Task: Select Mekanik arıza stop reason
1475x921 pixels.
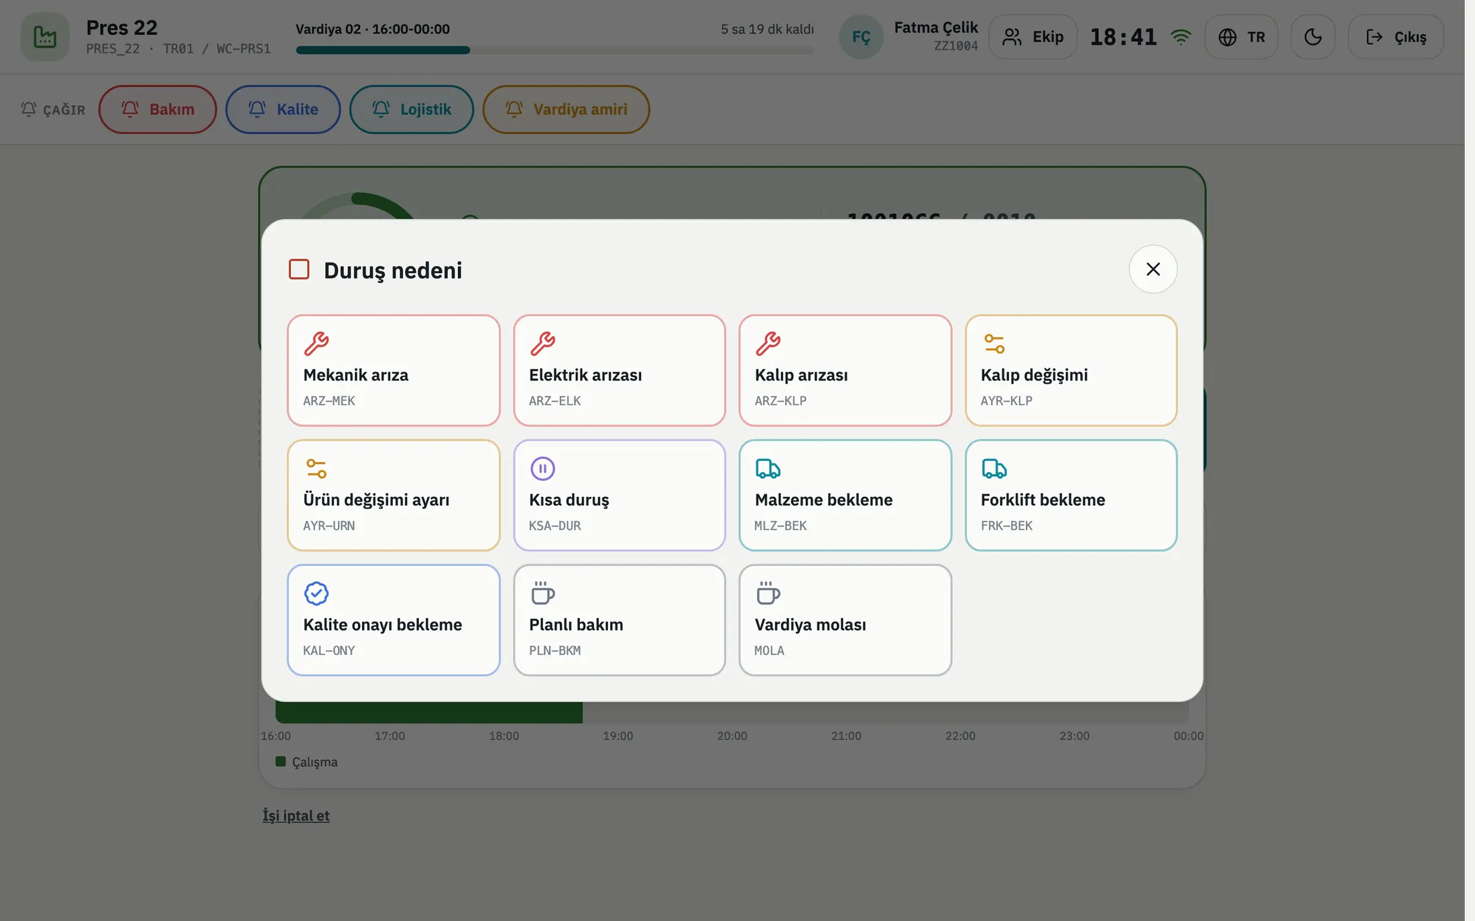Action: coord(394,370)
